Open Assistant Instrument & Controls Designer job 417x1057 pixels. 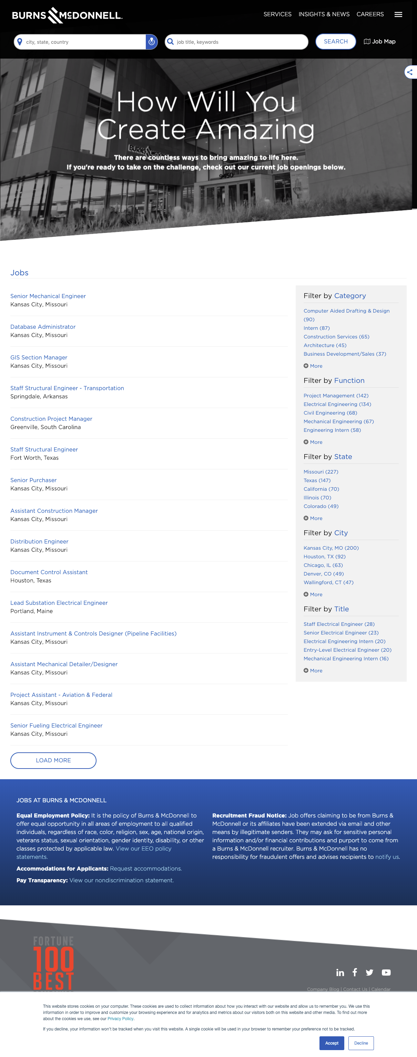coord(94,633)
